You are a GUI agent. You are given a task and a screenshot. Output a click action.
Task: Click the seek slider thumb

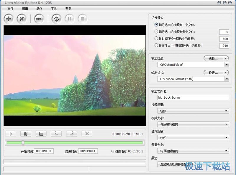(x=23, y=142)
